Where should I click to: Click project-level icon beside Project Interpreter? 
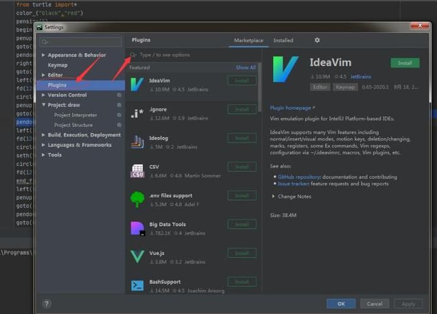[119, 115]
